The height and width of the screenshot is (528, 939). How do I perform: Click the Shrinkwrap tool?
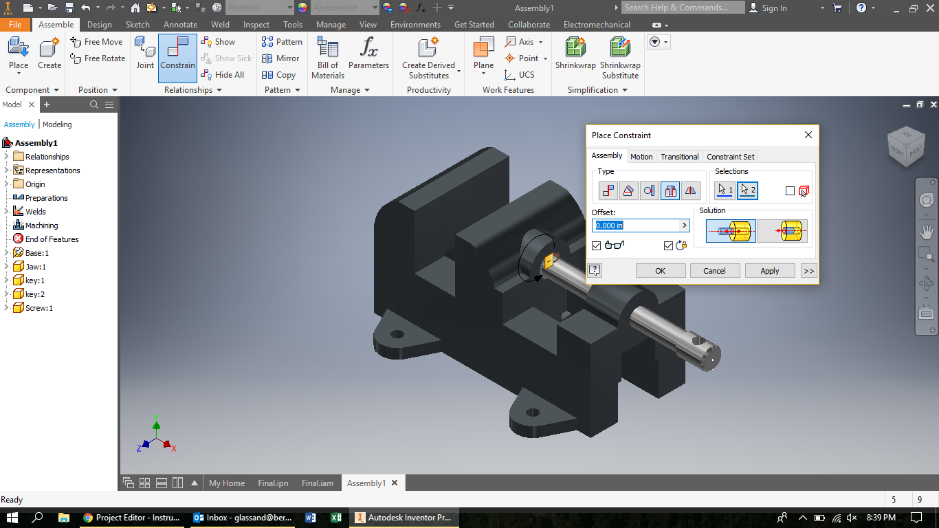pos(575,54)
